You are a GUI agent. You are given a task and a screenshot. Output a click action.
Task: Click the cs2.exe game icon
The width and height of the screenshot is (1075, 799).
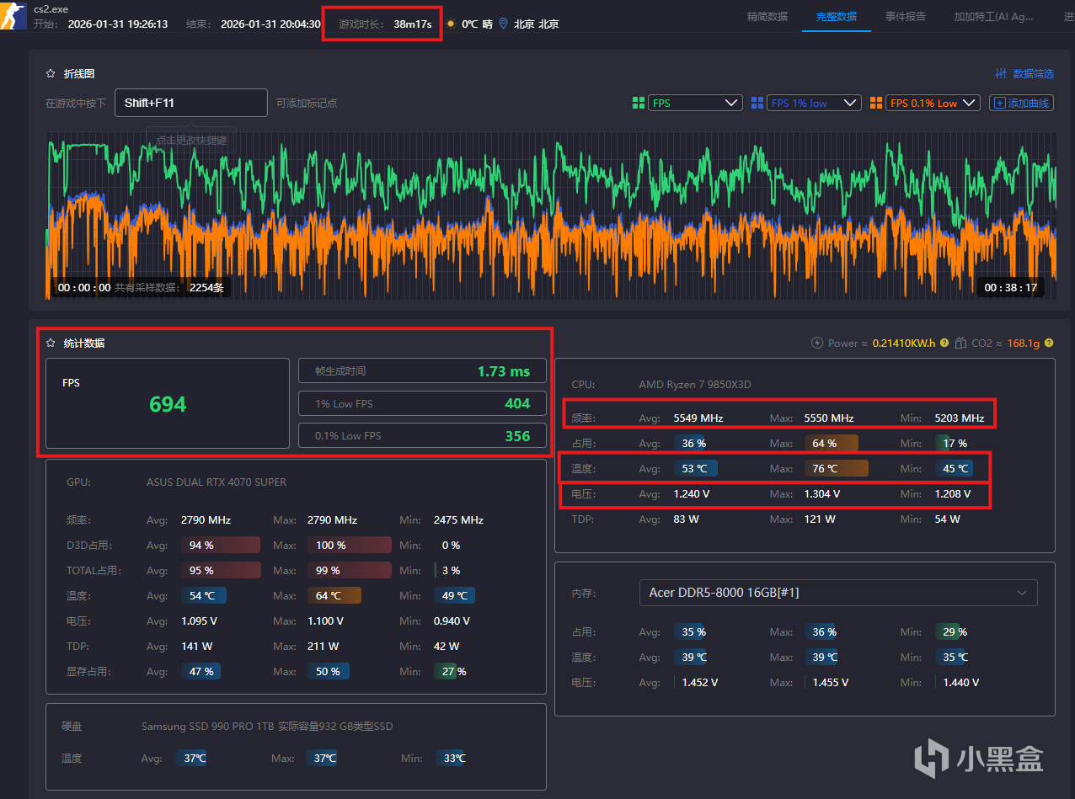[13, 15]
